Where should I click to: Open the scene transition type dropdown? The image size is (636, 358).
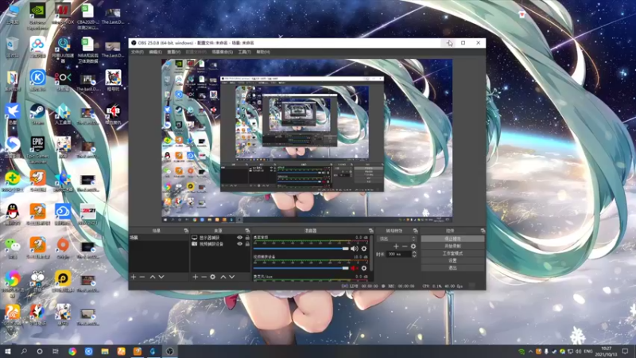click(397, 239)
